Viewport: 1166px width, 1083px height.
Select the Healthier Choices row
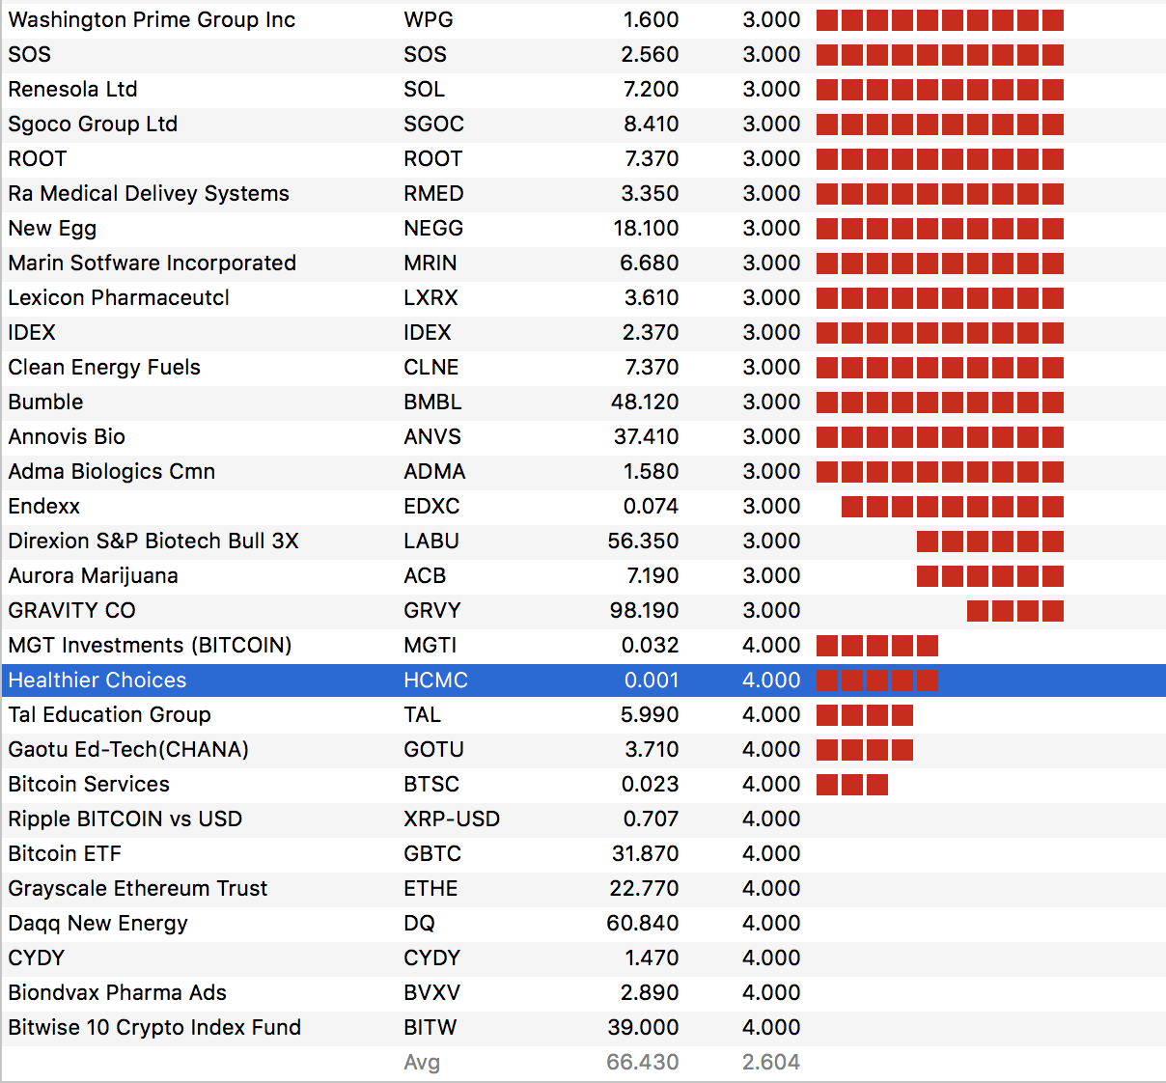97,680
